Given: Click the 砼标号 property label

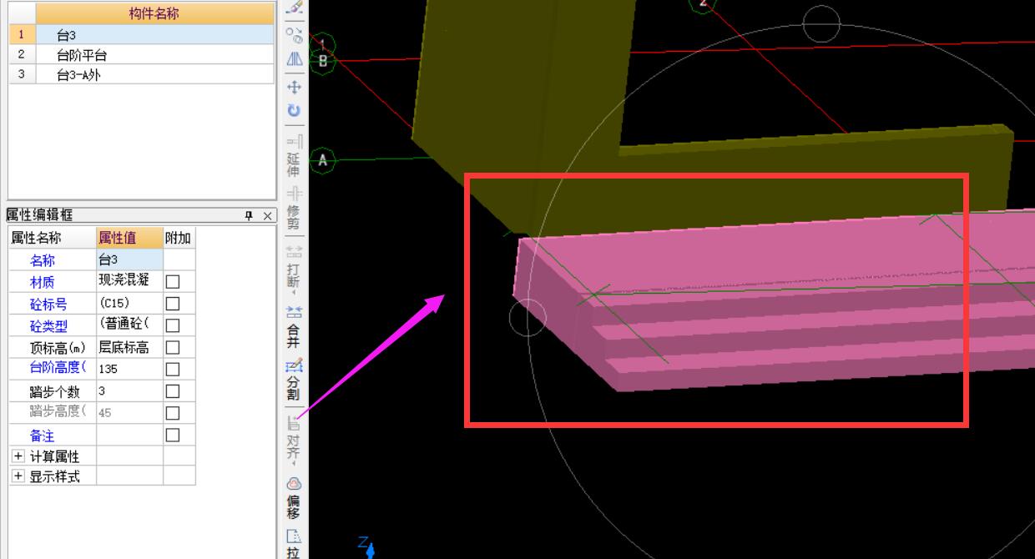Looking at the screenshot, I should click(x=48, y=304).
